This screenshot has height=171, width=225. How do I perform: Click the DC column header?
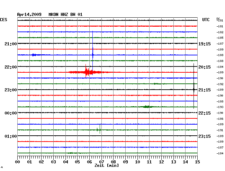coord(218,19)
